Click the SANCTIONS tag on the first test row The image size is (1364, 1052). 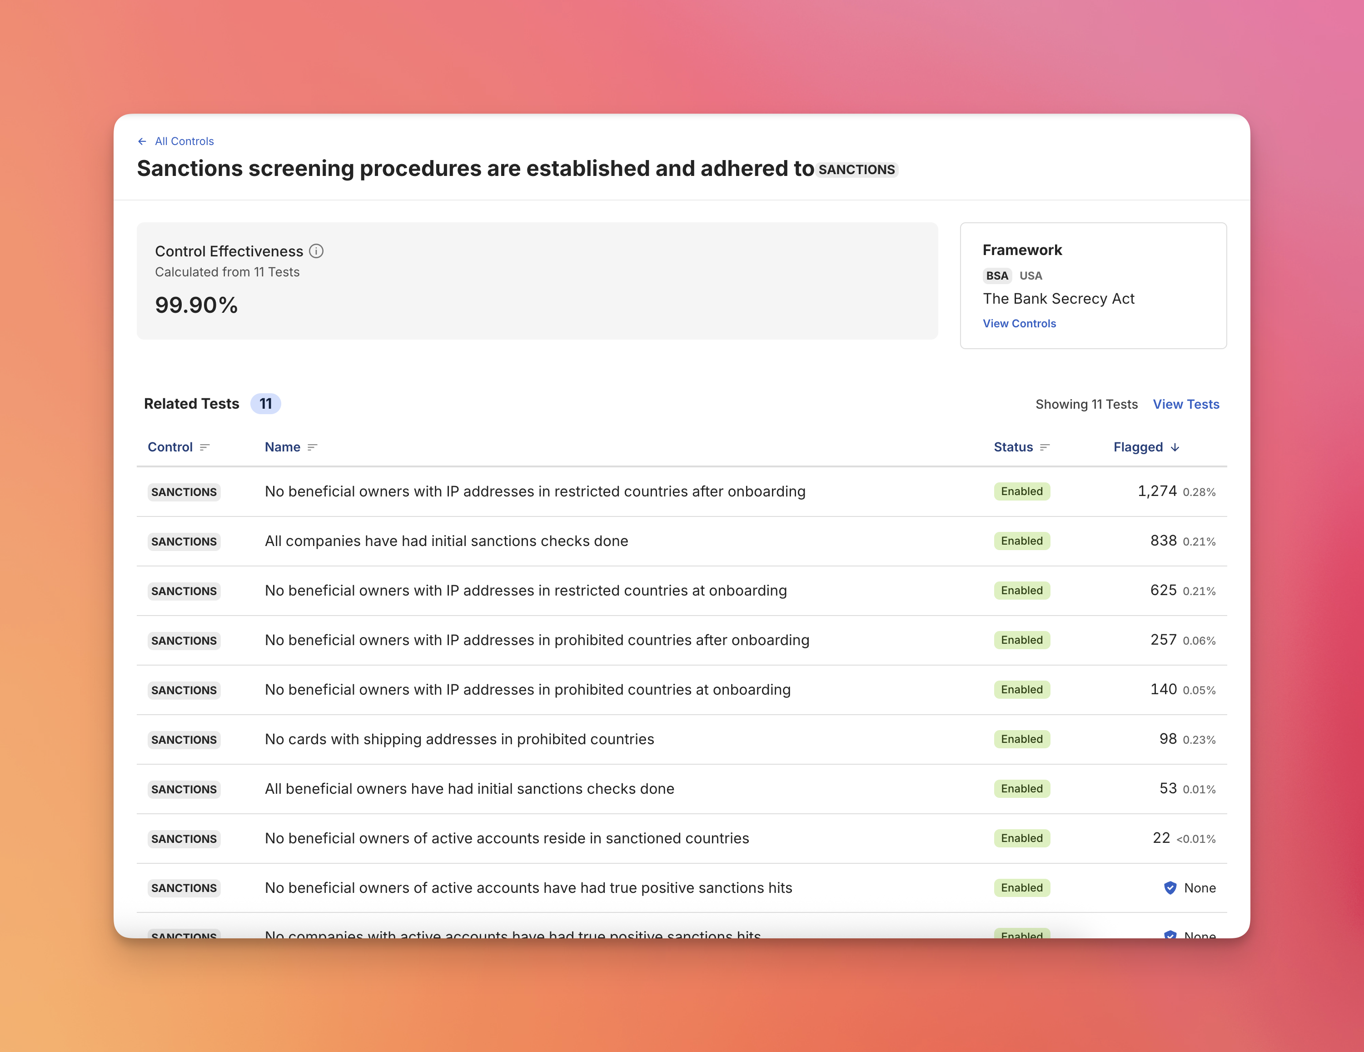click(184, 492)
